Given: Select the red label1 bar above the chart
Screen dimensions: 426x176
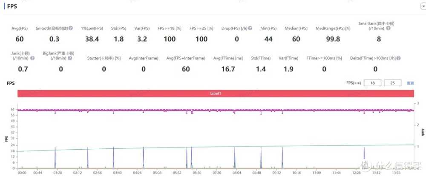Looking at the screenshot, I should coord(215,93).
